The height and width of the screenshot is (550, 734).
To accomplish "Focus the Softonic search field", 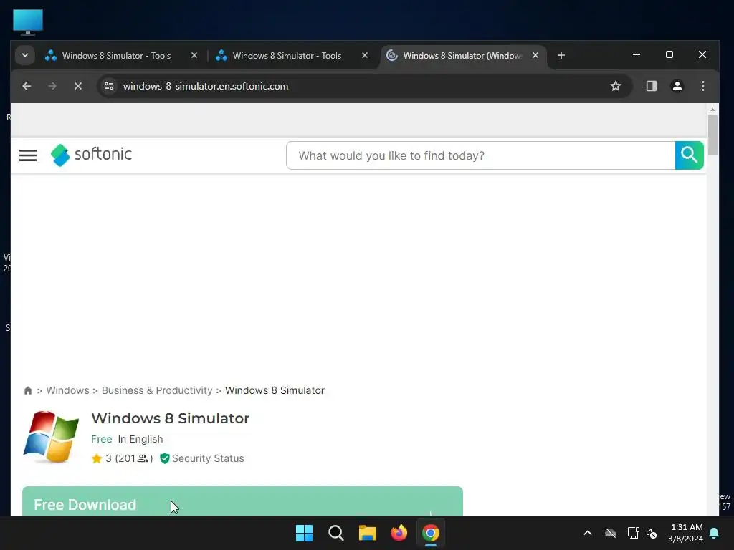I will pyautogui.click(x=481, y=155).
